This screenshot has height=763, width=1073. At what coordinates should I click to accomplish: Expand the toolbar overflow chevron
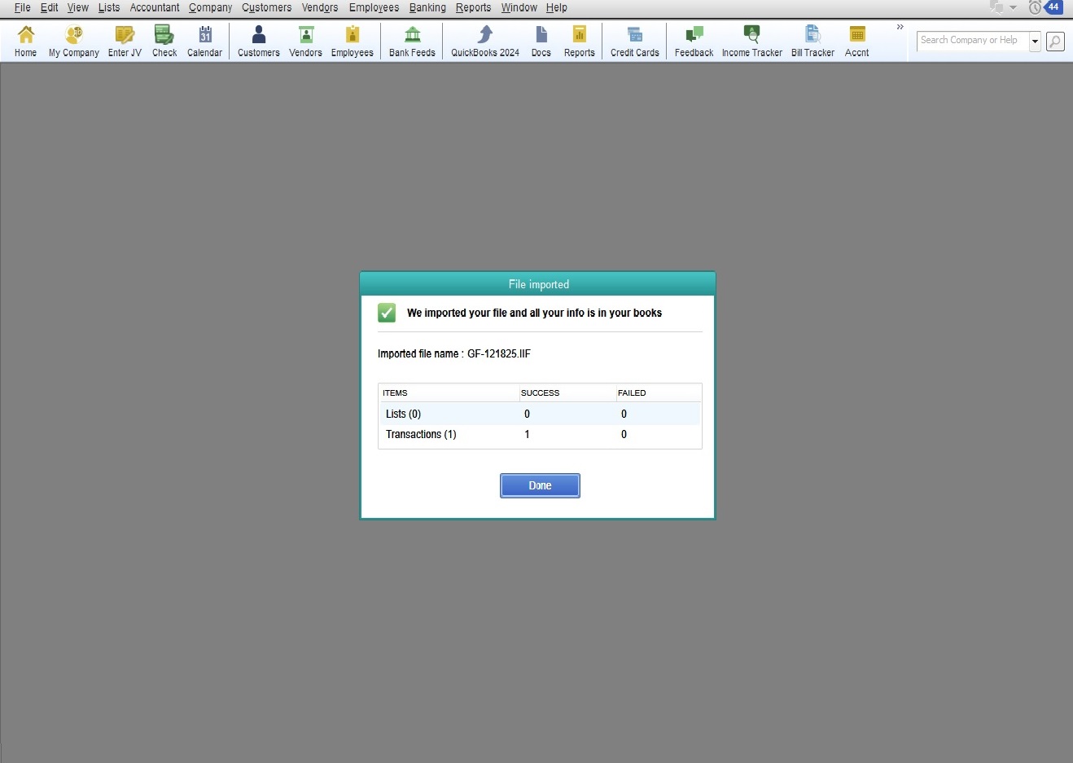point(900,27)
